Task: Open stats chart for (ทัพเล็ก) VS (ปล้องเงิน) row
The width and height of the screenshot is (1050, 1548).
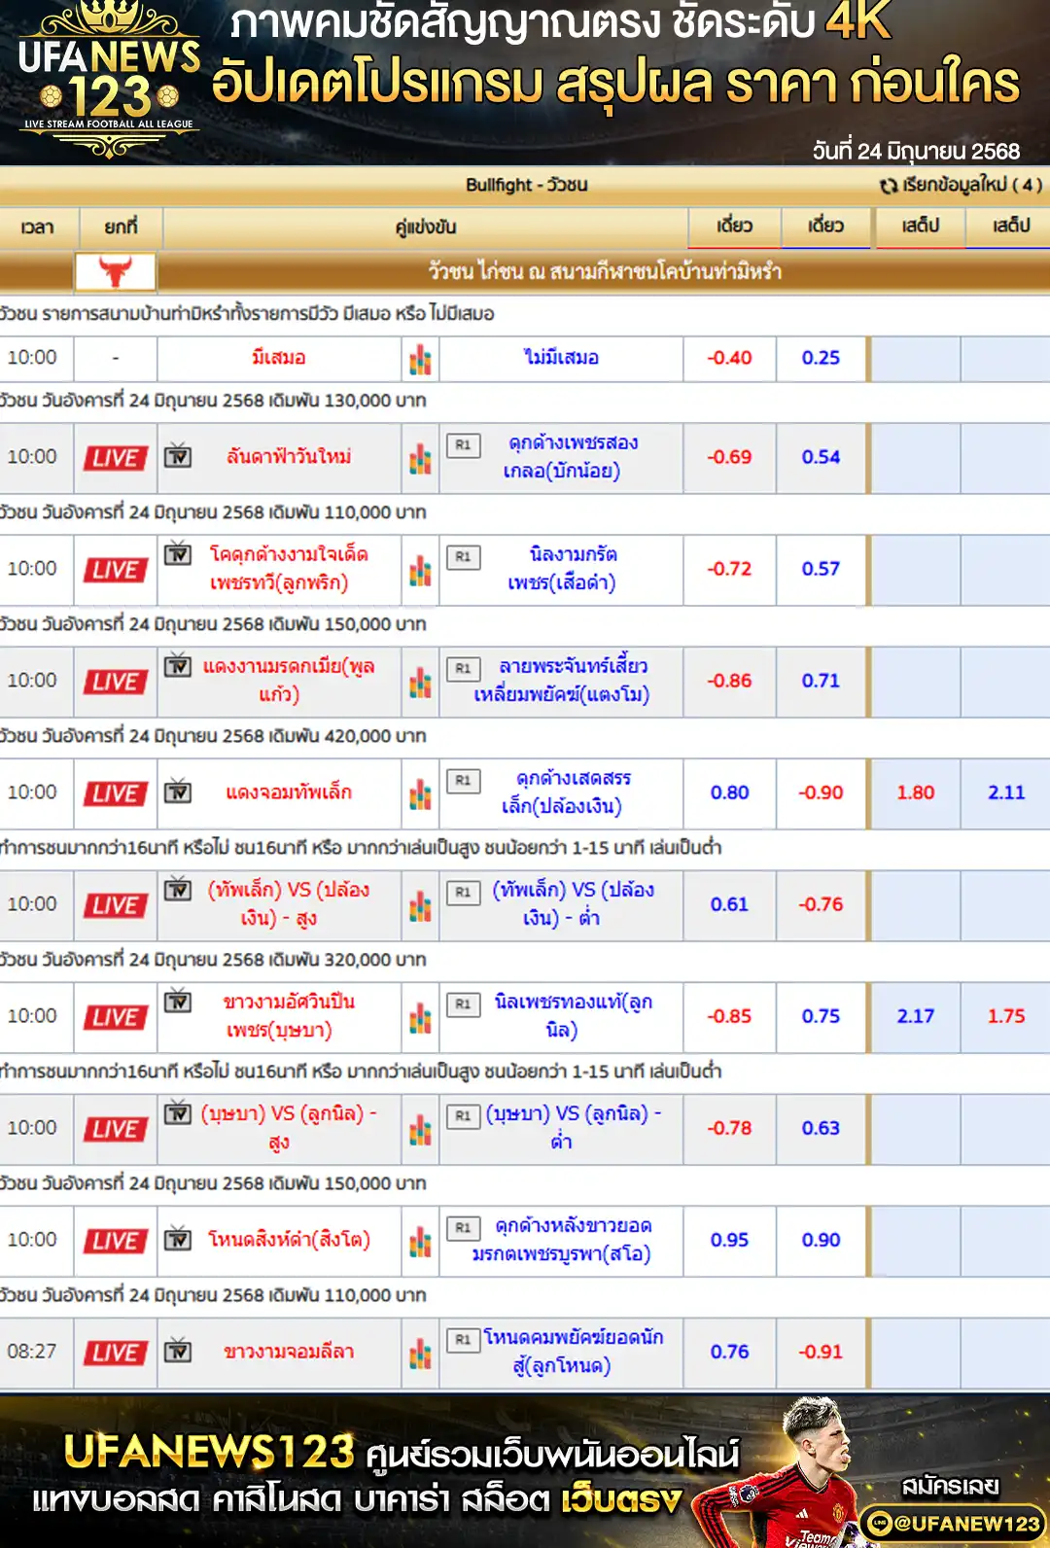Action: (x=420, y=905)
